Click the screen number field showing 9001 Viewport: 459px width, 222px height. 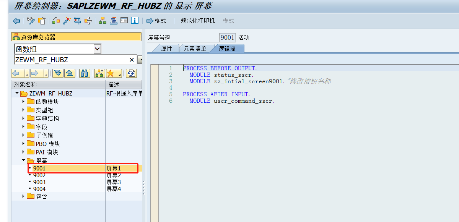pos(228,37)
